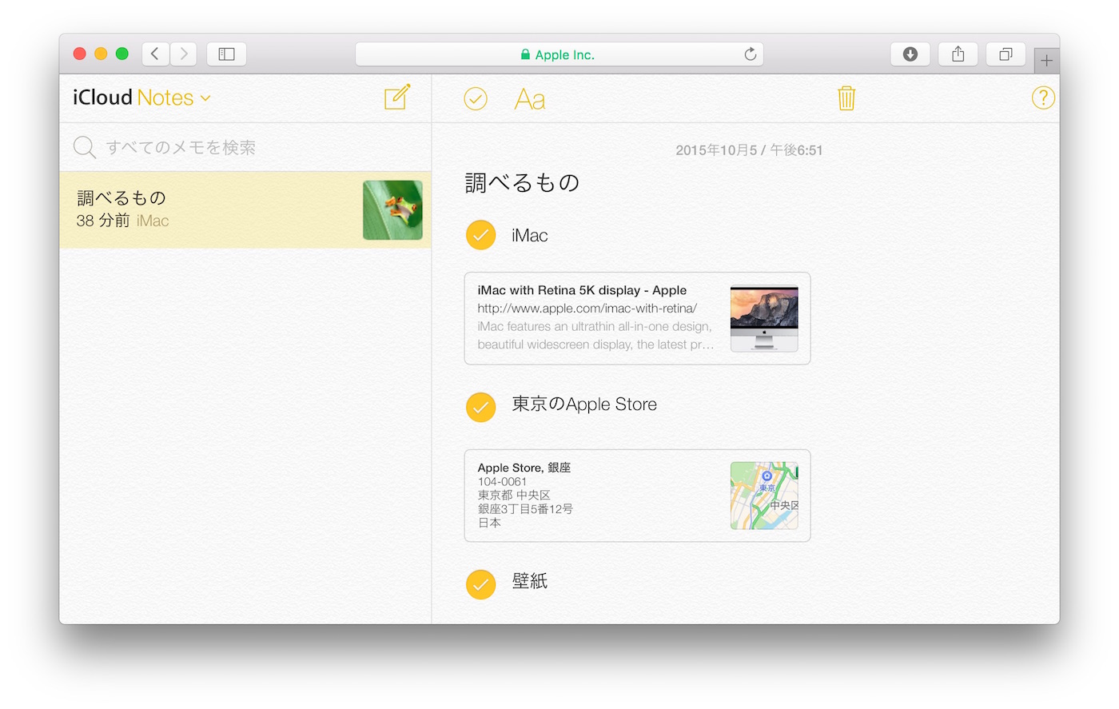Reload the page in address bar

click(750, 54)
